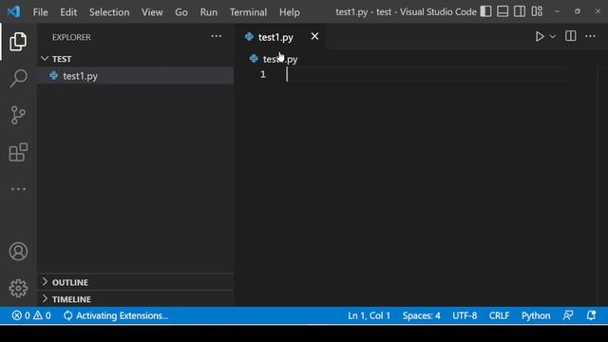Toggle the bottom panel layout icon
Screen dimensions: 608x342
click(x=503, y=11)
